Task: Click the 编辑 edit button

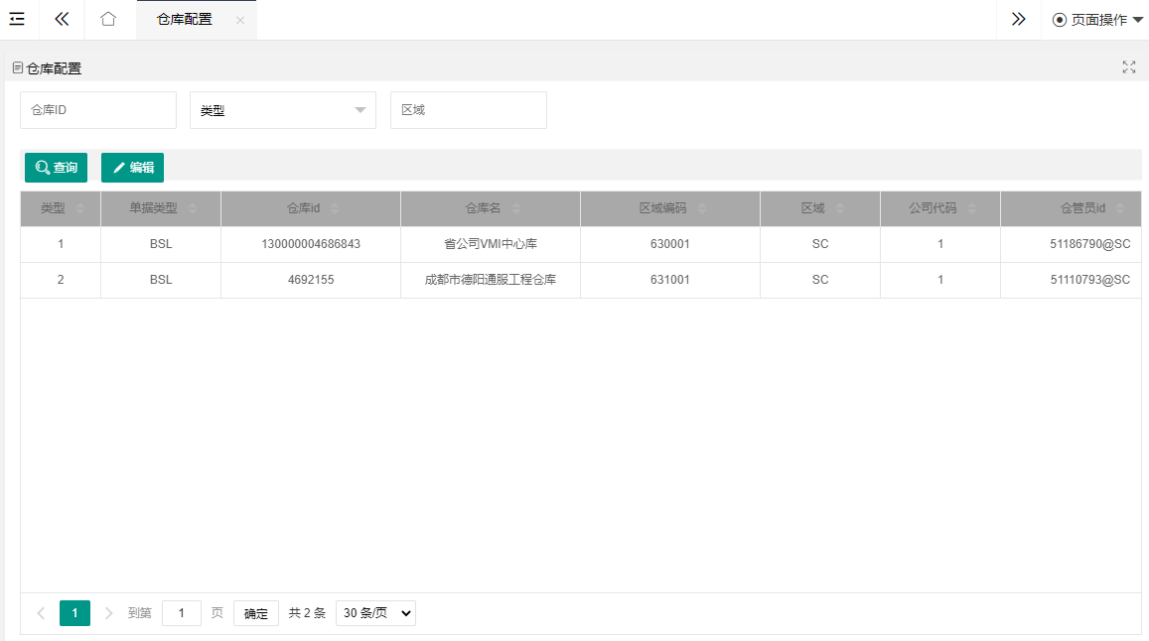Action: (x=133, y=167)
